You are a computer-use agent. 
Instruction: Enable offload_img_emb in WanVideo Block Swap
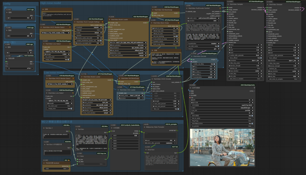tap(165, 31)
